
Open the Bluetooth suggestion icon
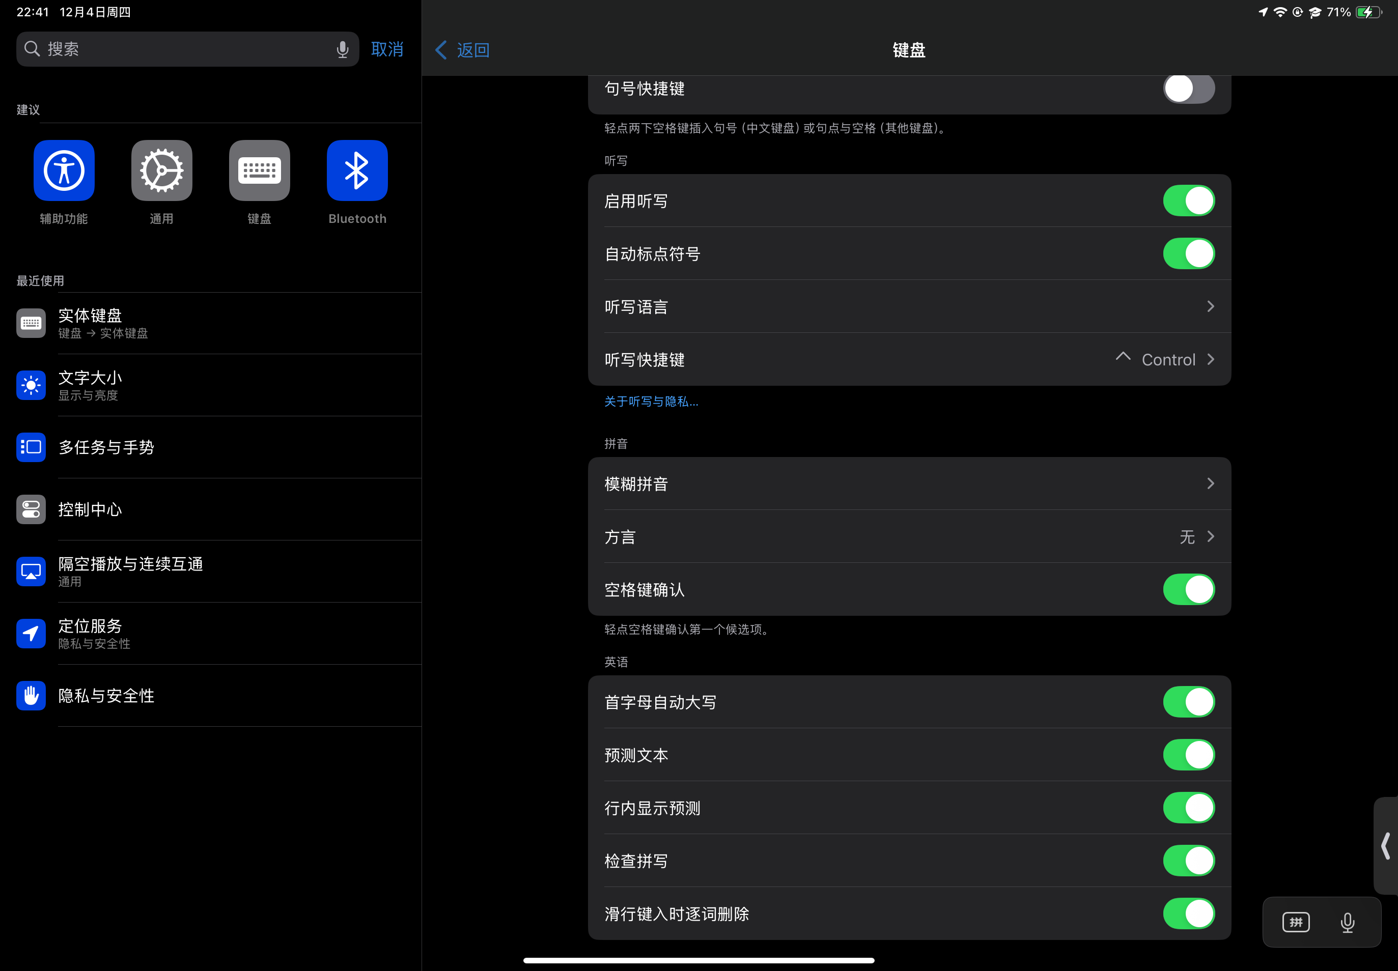point(357,170)
